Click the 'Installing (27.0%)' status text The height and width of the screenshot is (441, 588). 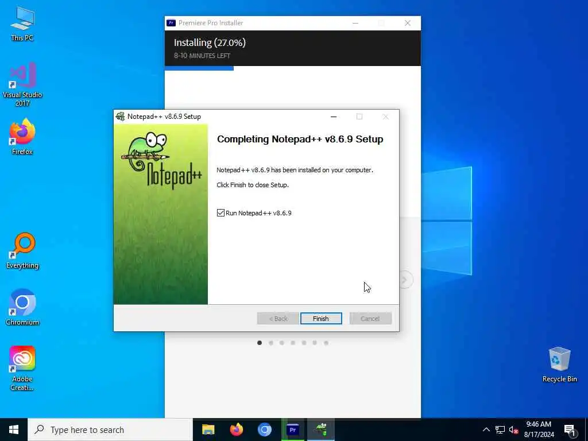210,42
